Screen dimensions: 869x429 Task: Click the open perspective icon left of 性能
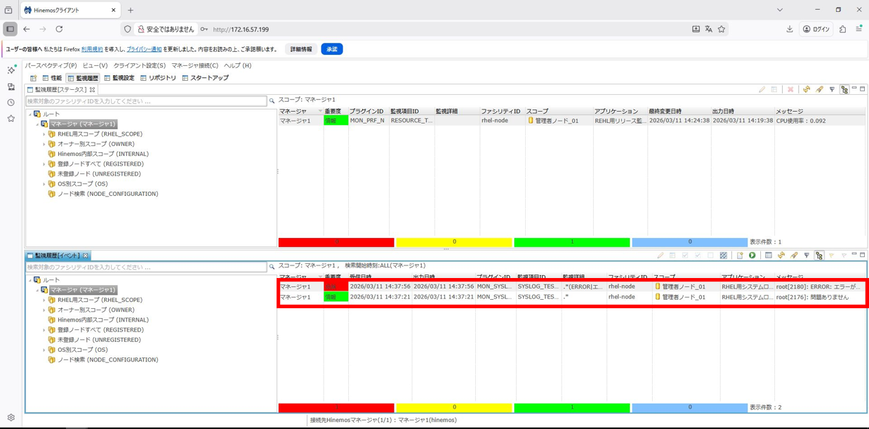(33, 78)
